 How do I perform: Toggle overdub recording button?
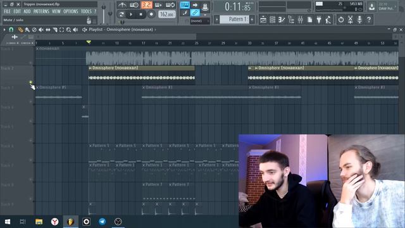pos(158,4)
